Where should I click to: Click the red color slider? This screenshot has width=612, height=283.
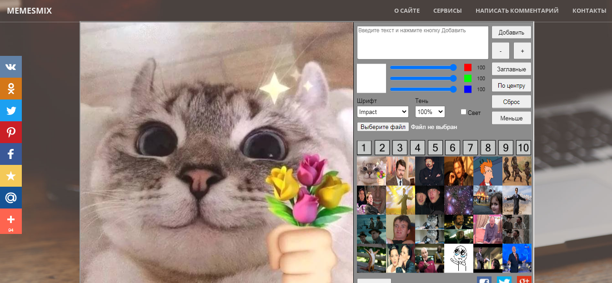point(423,67)
